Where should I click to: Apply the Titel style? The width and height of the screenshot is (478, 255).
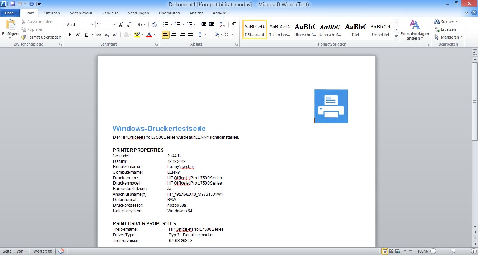355,30
